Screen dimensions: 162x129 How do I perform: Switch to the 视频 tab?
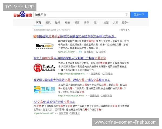[x=77, y=23]
